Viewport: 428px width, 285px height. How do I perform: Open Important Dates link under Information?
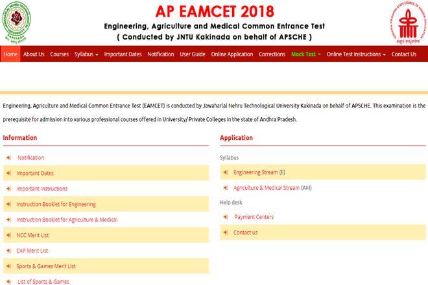point(35,173)
